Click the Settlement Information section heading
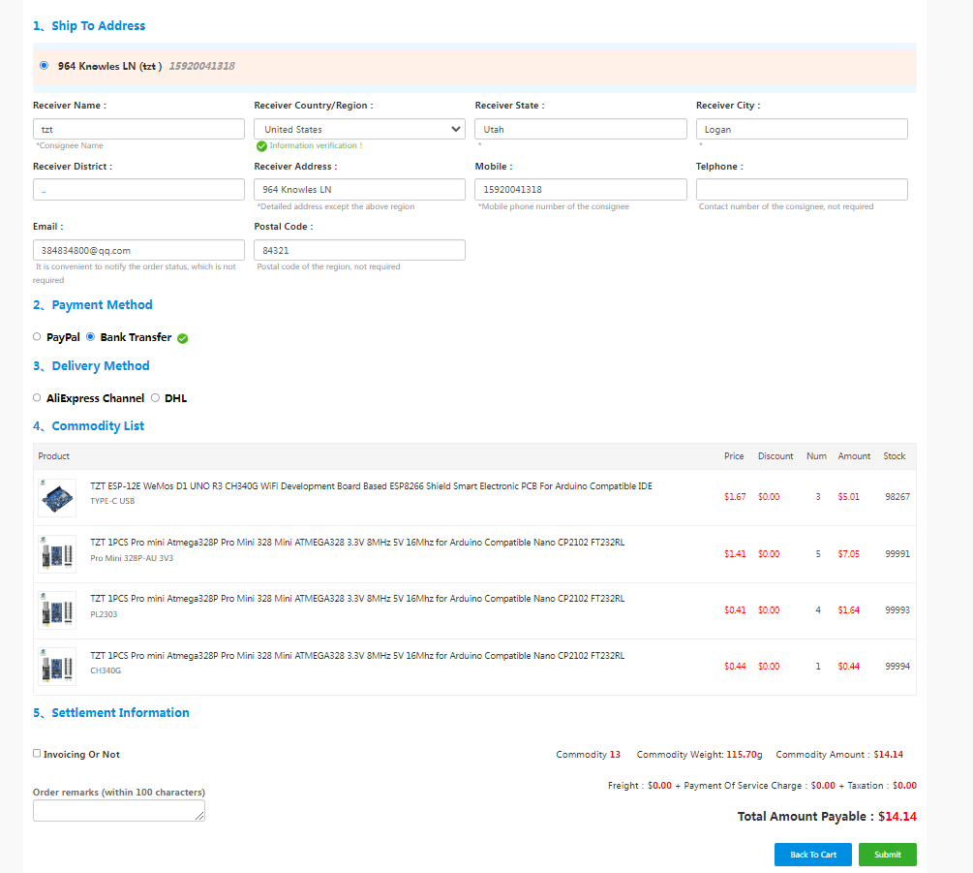 (111, 713)
